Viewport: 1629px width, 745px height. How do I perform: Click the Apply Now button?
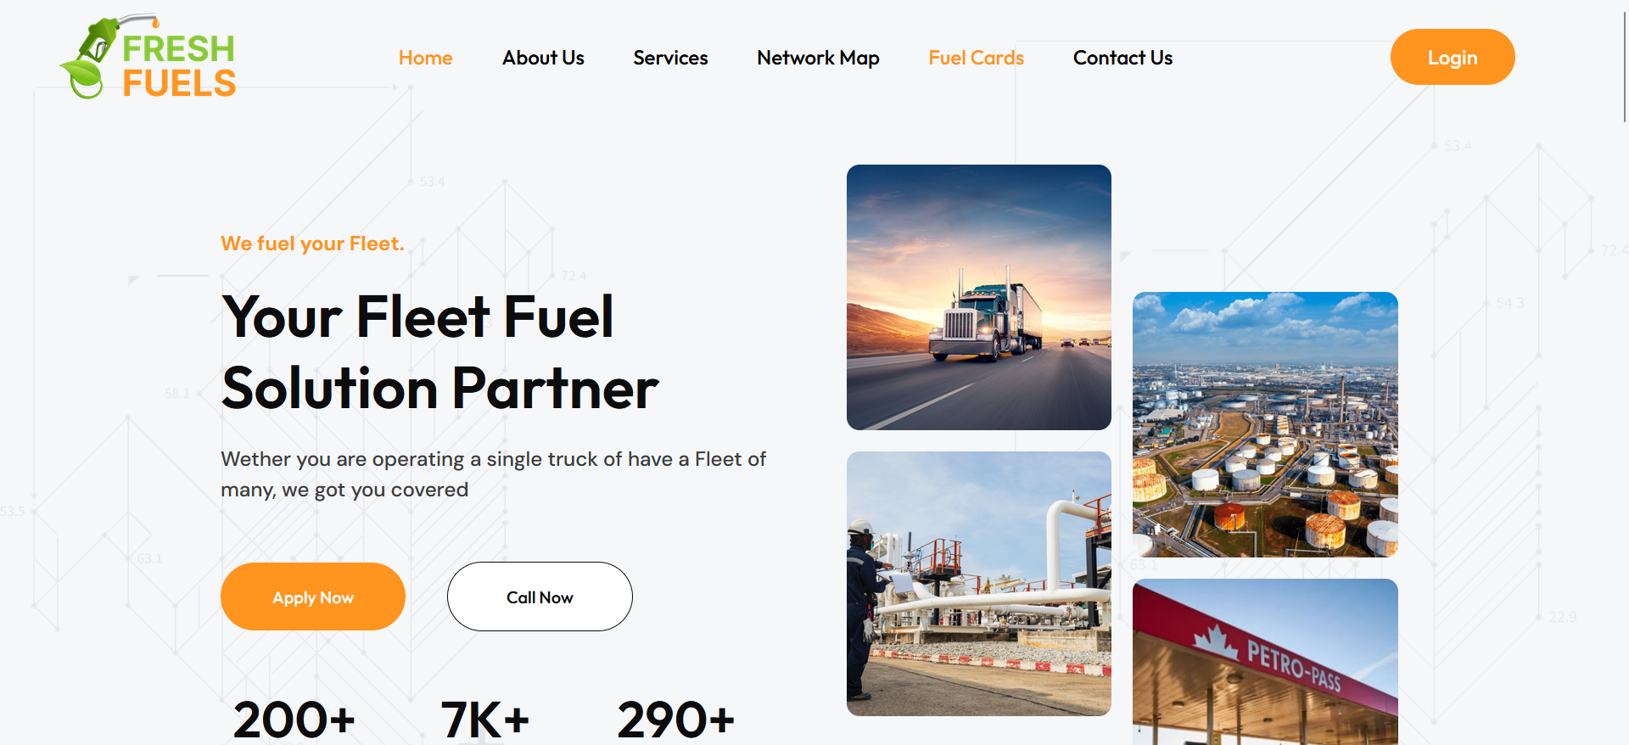tap(313, 597)
